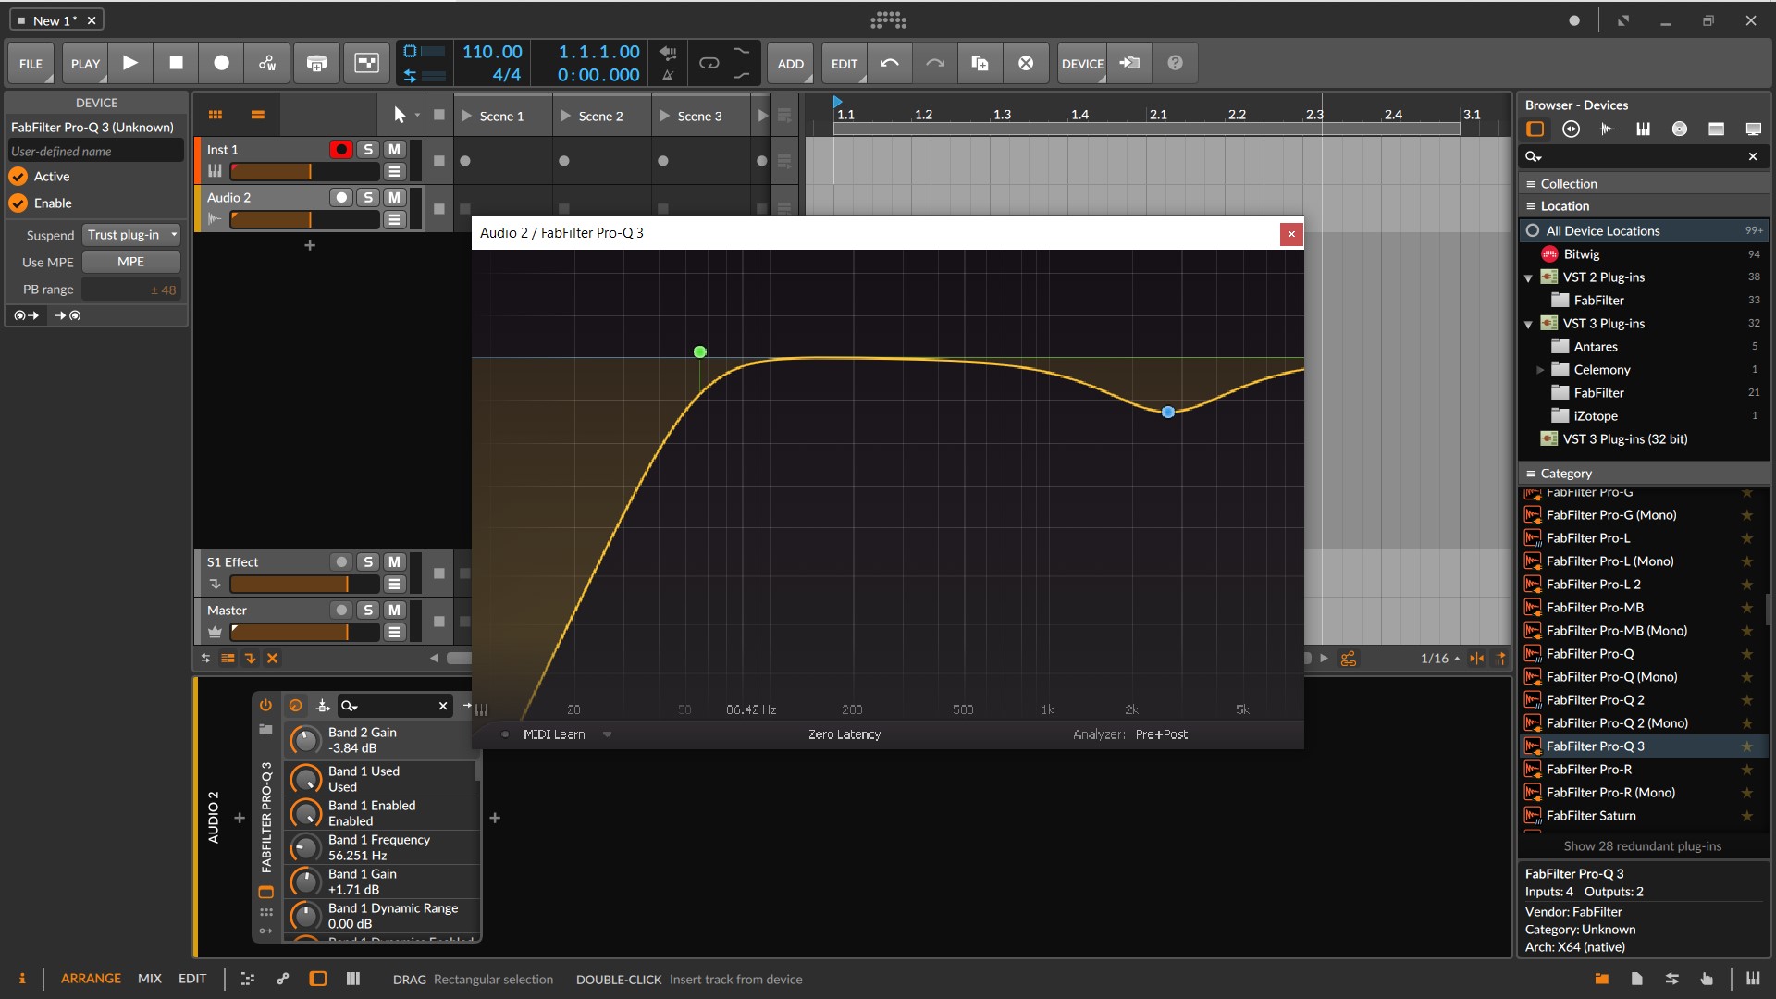Mute the Master track

[x=395, y=610]
